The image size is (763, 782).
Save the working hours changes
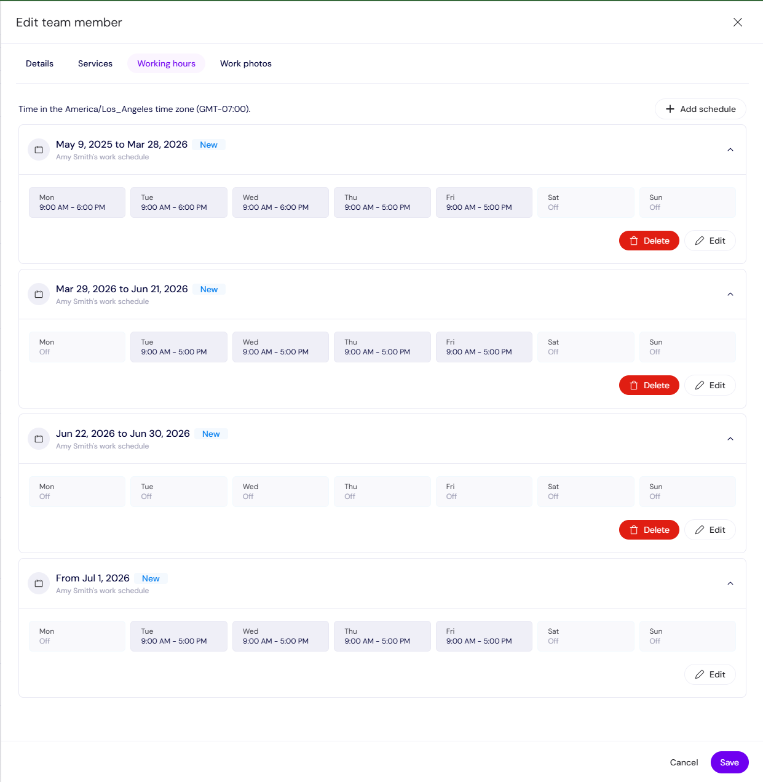click(x=729, y=762)
